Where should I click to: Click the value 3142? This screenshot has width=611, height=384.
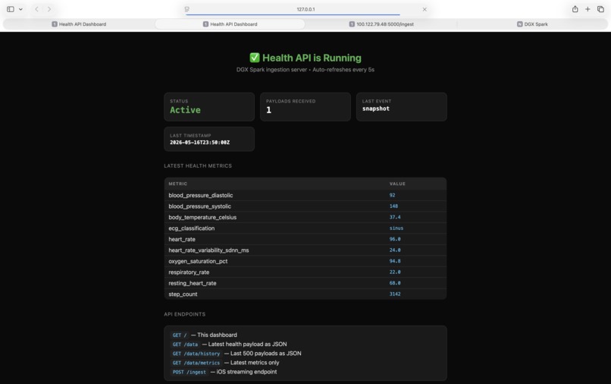(395, 294)
